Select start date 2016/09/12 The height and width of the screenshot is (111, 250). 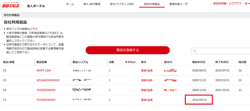tap(199, 100)
